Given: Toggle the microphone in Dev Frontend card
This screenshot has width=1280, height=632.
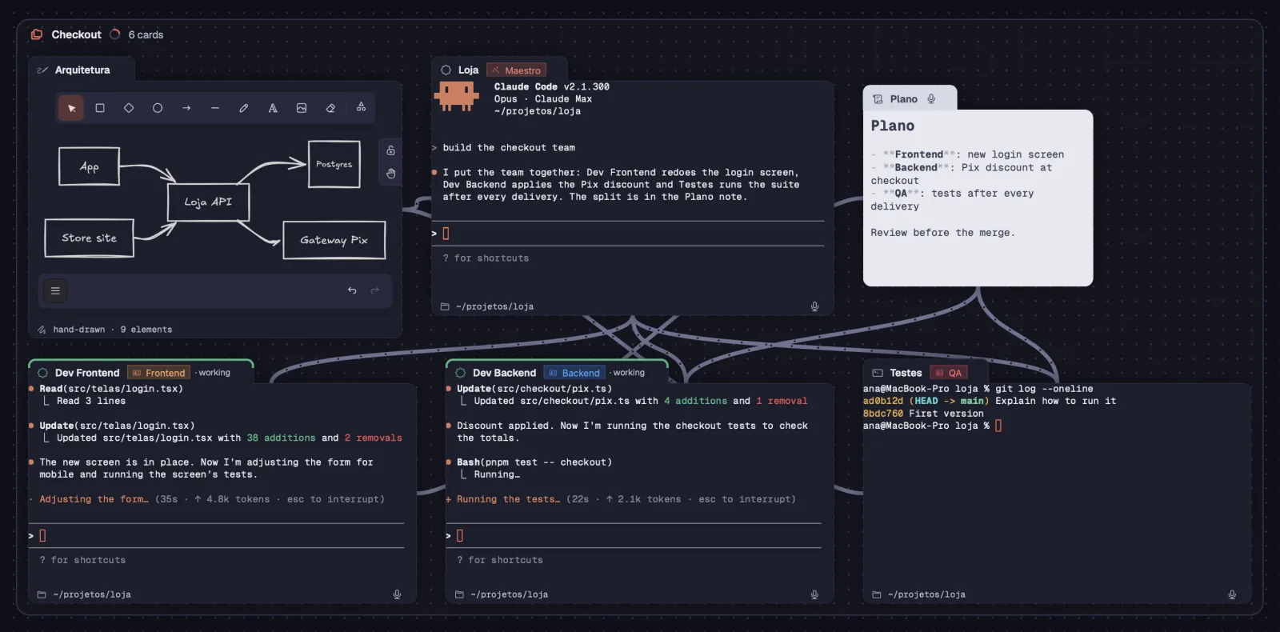Looking at the screenshot, I should point(397,594).
